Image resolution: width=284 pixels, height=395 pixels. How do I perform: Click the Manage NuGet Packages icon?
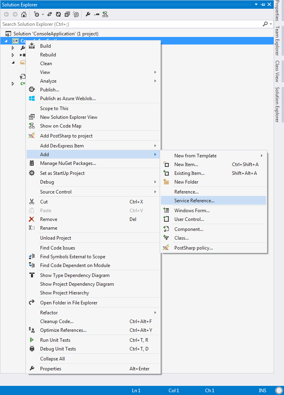32,163
